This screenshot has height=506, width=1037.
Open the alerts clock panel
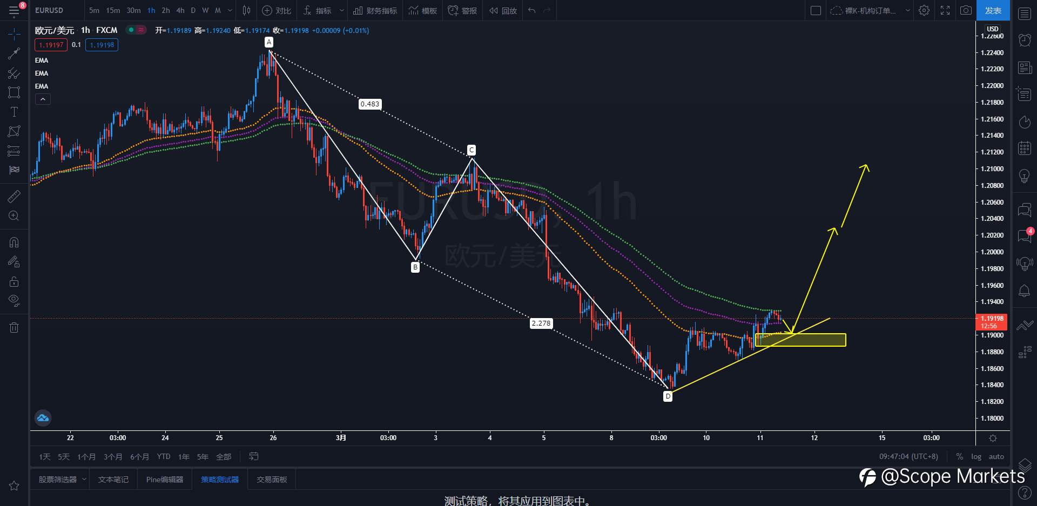pyautogui.click(x=1024, y=40)
